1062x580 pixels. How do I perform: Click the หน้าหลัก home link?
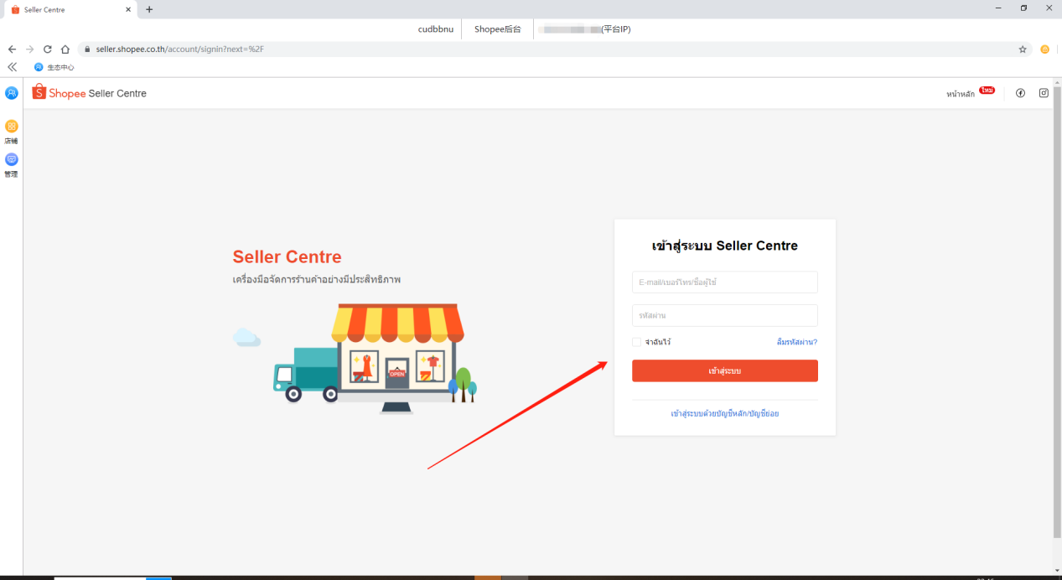click(x=961, y=94)
